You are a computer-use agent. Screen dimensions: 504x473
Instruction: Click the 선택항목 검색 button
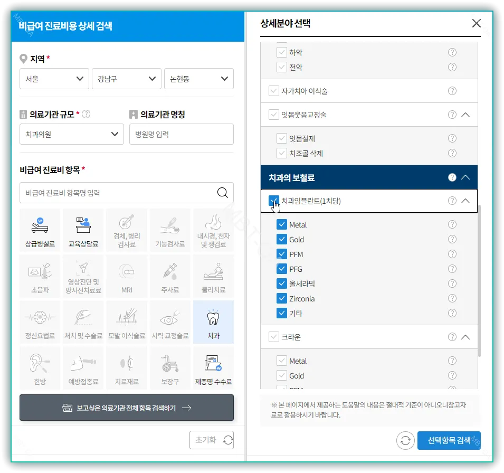tap(449, 440)
